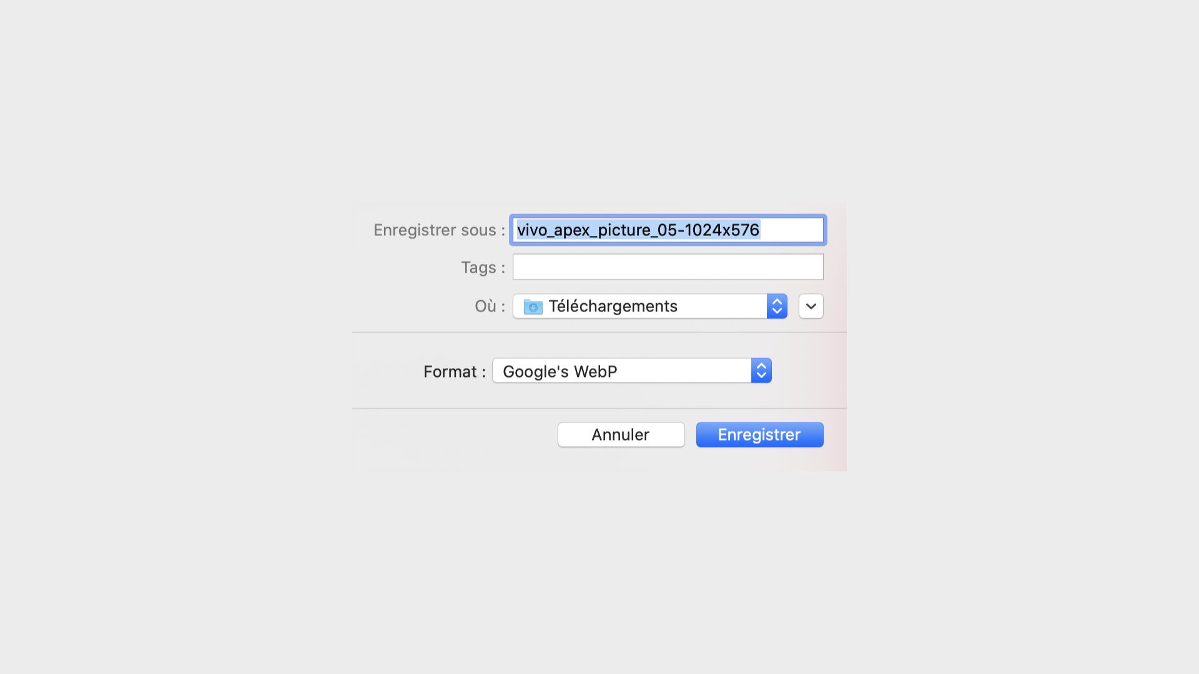The width and height of the screenshot is (1199, 674).
Task: Click the Téléchargements folder icon
Action: click(x=533, y=306)
